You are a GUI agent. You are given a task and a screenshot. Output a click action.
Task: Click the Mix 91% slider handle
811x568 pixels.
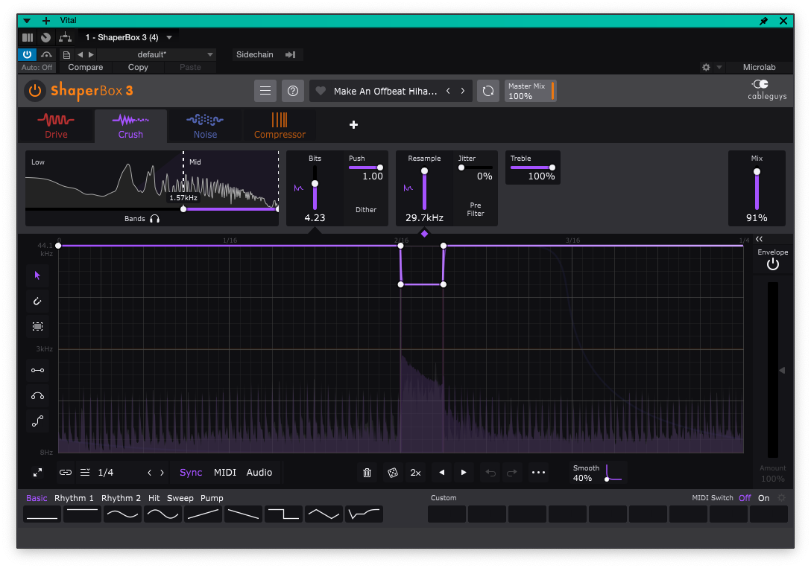(x=757, y=171)
